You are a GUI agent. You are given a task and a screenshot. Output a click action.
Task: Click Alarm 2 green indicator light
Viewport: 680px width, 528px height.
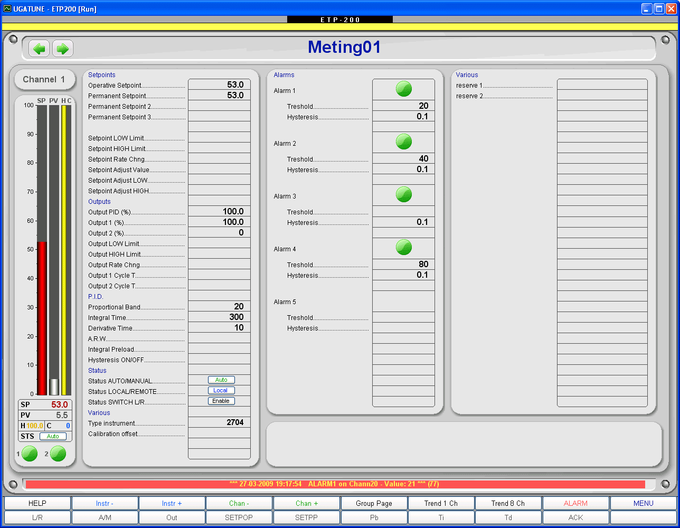404,142
